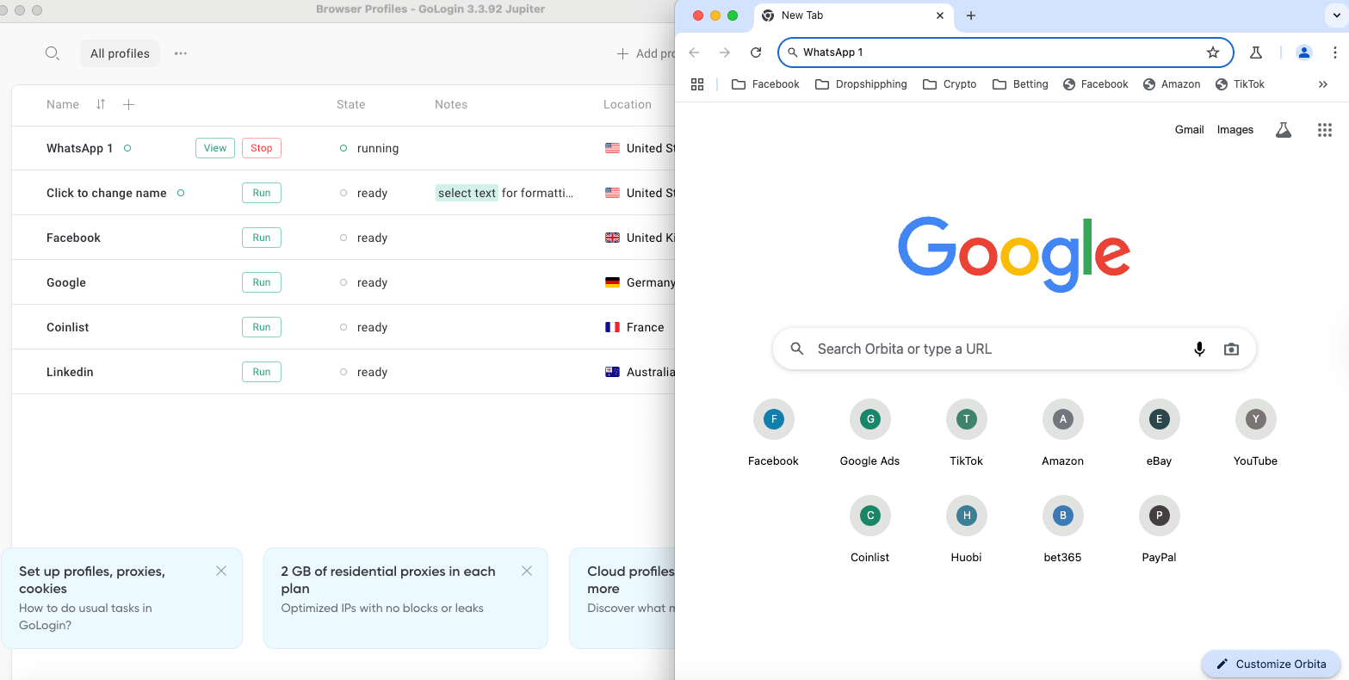Viewport: 1349px width, 680px height.
Task: Open the eBay shortcut tile
Action: tap(1160, 433)
